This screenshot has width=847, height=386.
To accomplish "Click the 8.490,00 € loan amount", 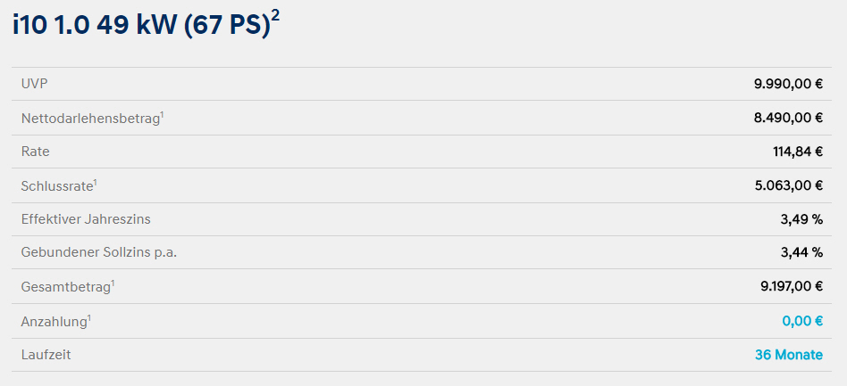I will pos(789,118).
